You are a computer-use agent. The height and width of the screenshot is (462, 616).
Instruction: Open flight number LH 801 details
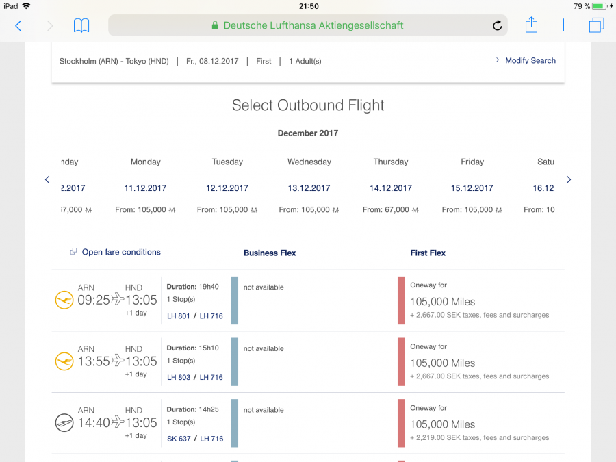pyautogui.click(x=178, y=316)
